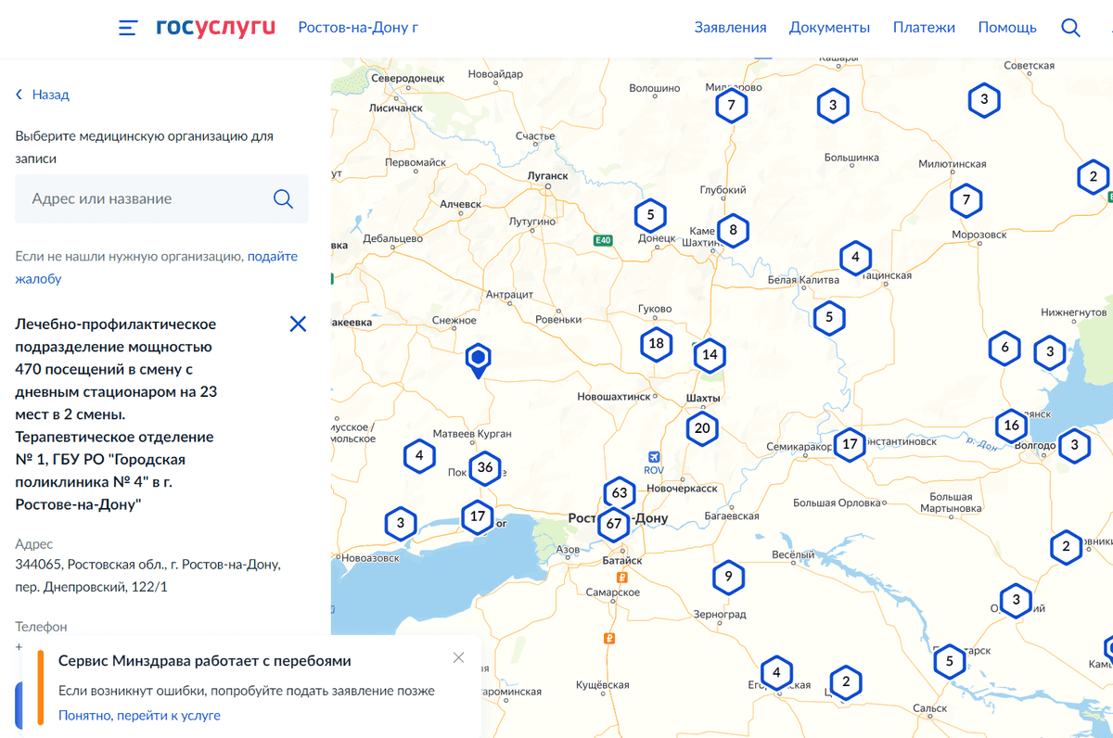Go to the Платежи section
1113x738 pixels.
[x=924, y=28]
